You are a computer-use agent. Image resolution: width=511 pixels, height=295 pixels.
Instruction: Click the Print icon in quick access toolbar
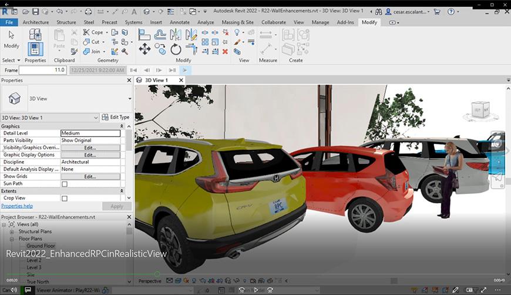tap(88, 12)
